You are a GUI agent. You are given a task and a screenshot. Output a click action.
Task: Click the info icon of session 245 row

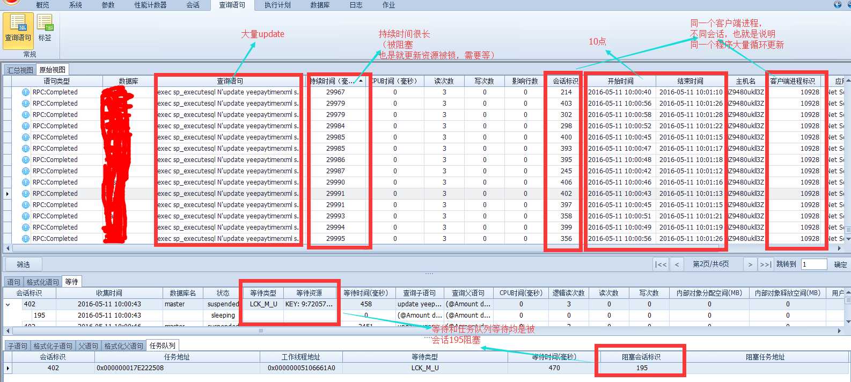coord(26,171)
